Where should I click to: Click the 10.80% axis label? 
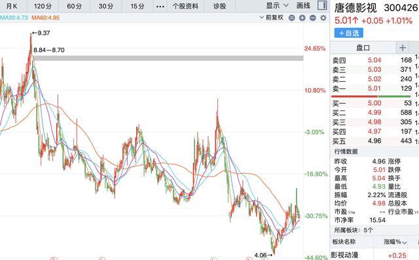[315, 90]
